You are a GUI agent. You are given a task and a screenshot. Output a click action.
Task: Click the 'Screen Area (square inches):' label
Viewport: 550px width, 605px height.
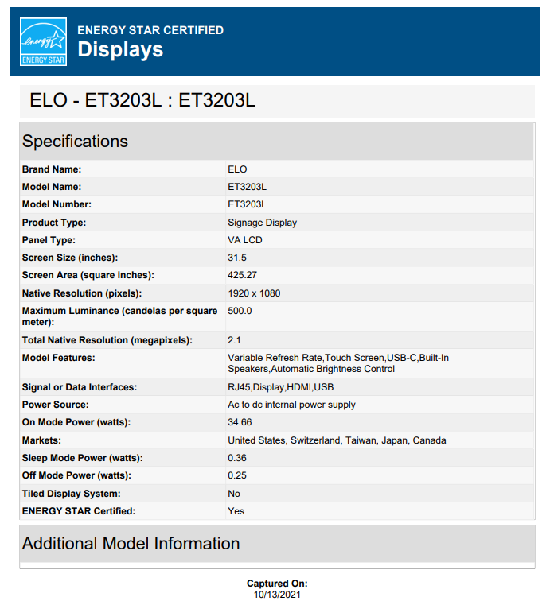(88, 275)
